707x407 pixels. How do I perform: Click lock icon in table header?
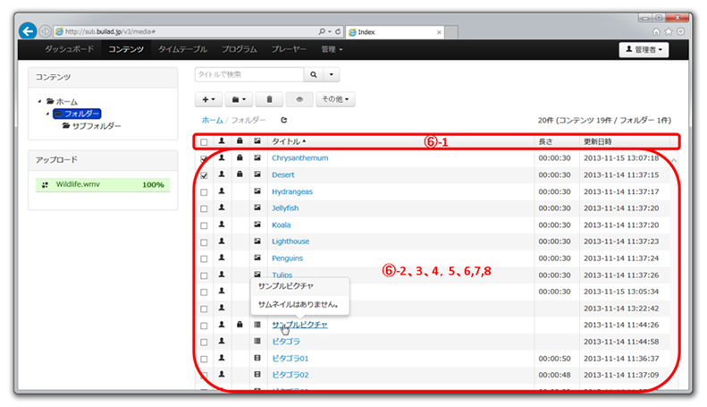click(x=240, y=141)
